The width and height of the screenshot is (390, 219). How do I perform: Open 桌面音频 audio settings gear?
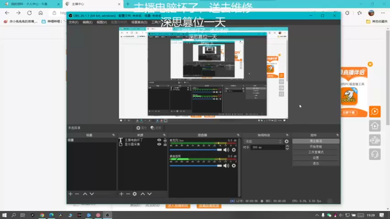pyautogui.click(x=234, y=165)
